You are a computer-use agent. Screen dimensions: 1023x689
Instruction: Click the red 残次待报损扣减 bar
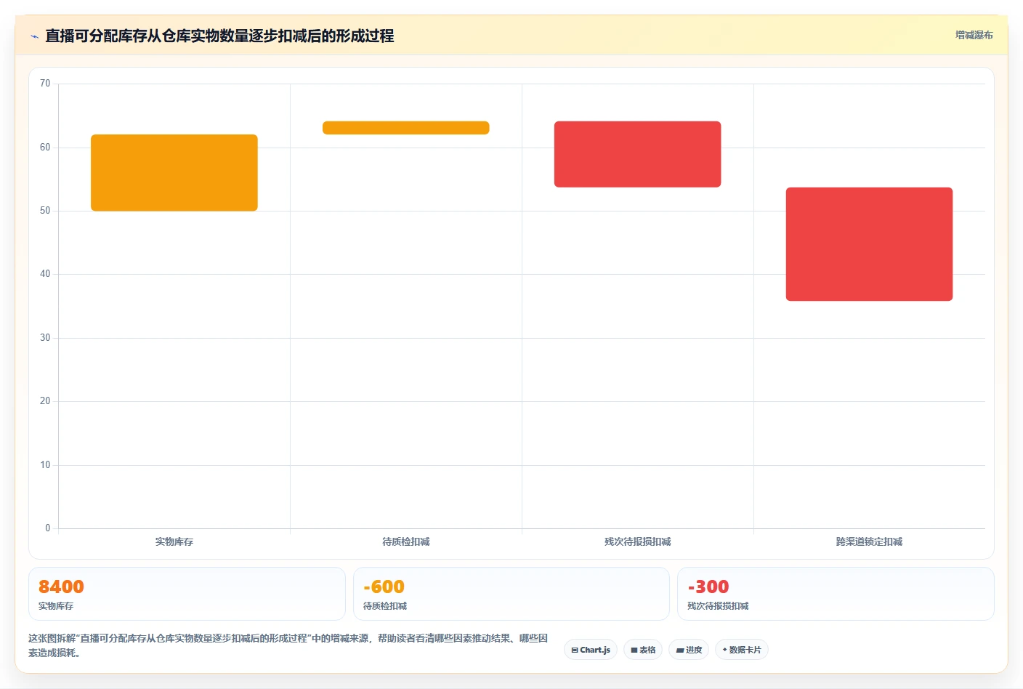pyautogui.click(x=637, y=154)
